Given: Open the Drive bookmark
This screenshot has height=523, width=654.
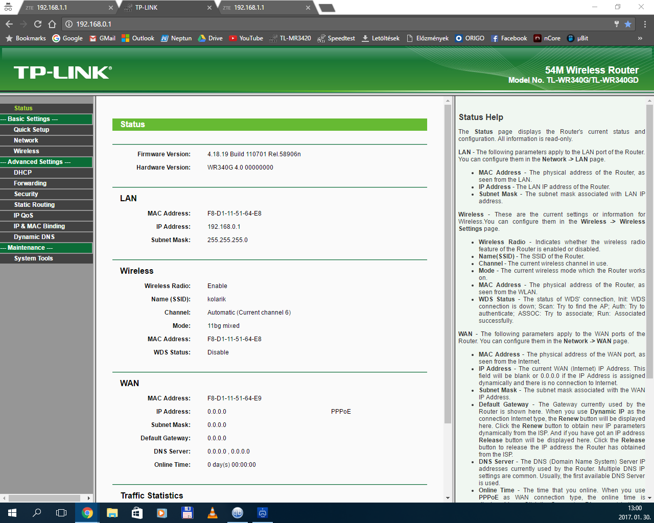Looking at the screenshot, I should click(211, 38).
